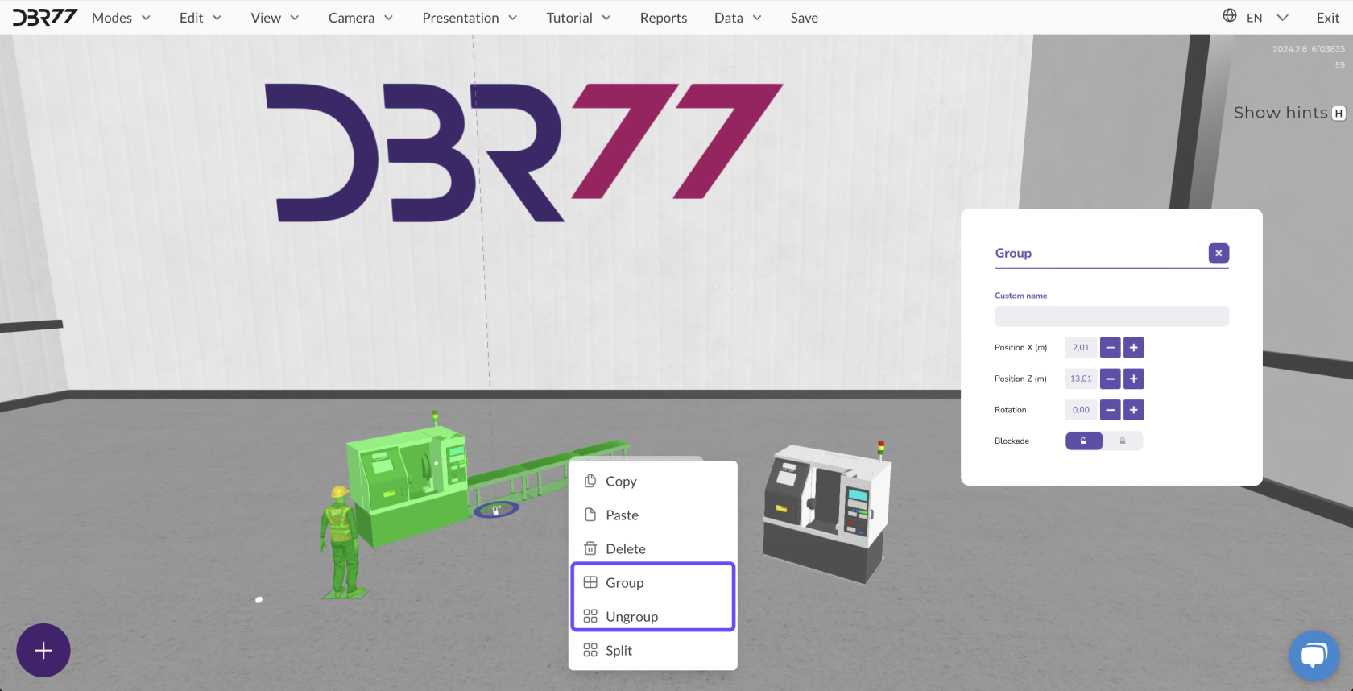The width and height of the screenshot is (1353, 691).
Task: Select the white CNC lathe machine
Action: pyautogui.click(x=828, y=512)
